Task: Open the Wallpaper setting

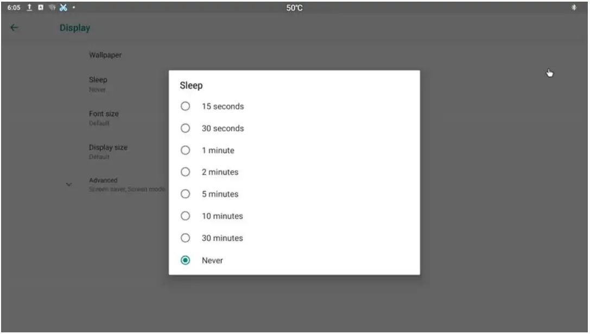Action: click(x=105, y=55)
